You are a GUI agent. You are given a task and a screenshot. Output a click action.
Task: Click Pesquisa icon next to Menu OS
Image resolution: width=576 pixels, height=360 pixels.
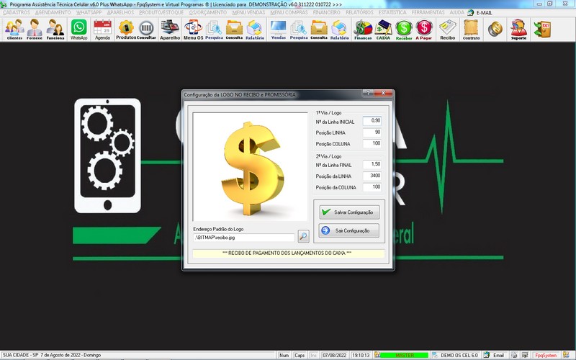coord(214,30)
